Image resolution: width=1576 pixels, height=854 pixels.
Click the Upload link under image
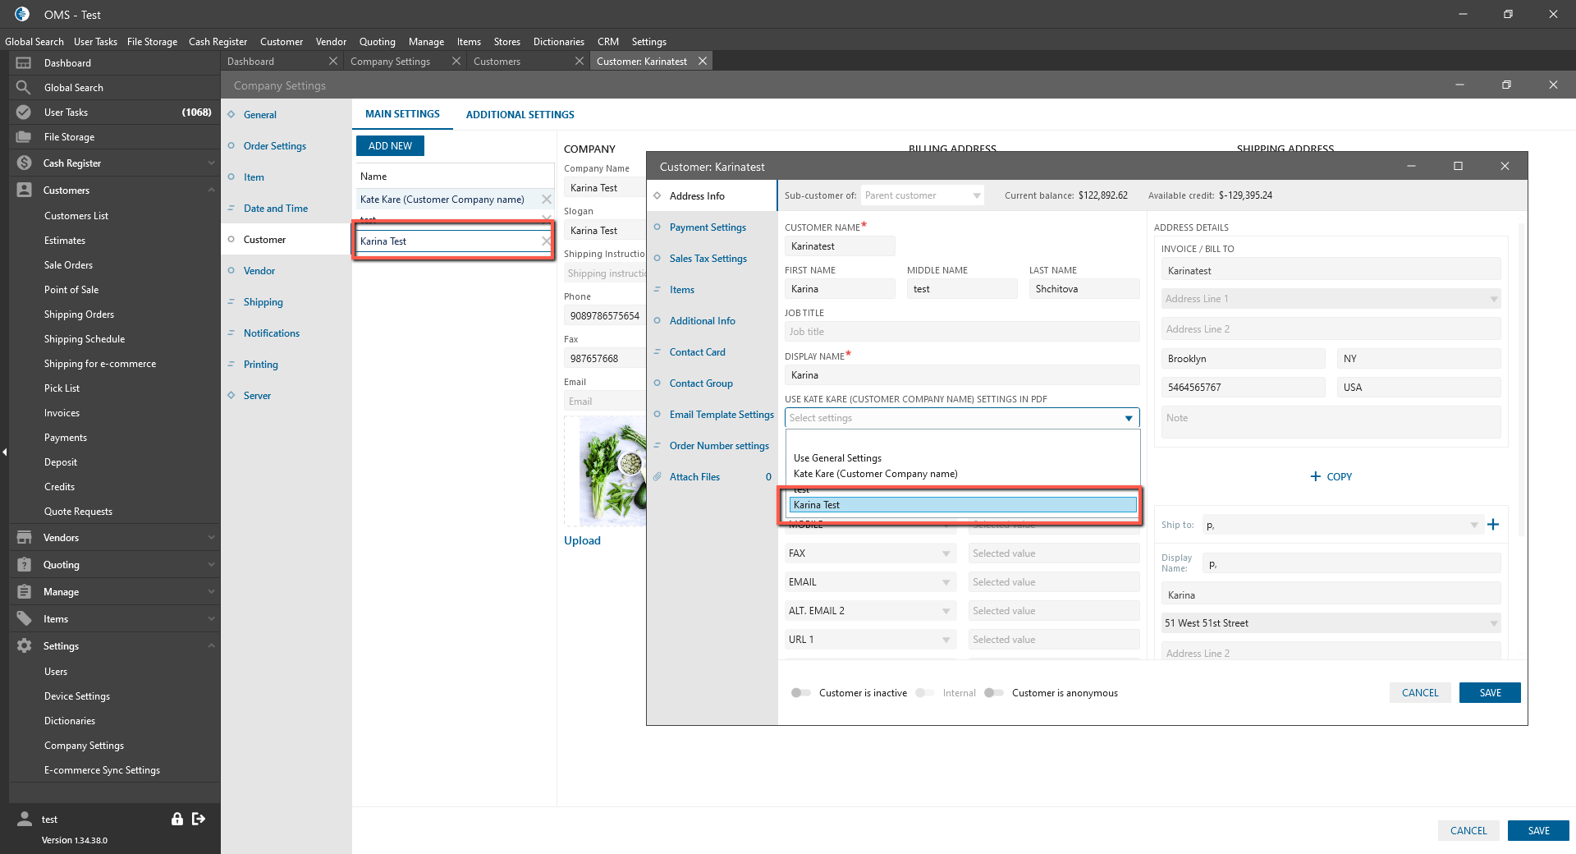(582, 540)
